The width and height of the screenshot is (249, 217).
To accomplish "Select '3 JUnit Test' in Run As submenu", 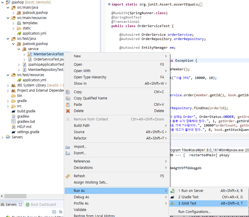I will (208, 203).
